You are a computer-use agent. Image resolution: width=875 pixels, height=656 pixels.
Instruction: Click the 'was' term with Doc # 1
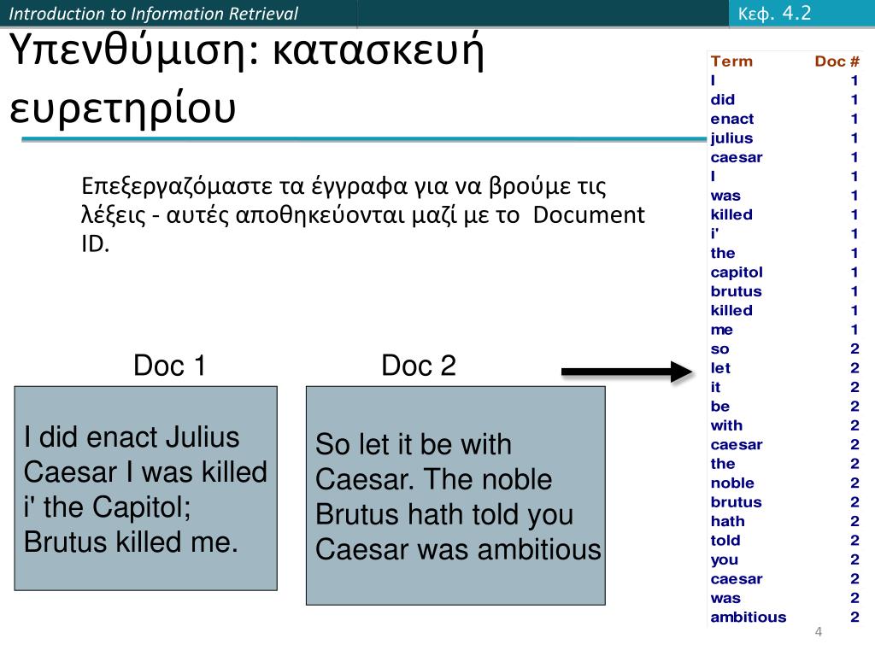coord(725,196)
